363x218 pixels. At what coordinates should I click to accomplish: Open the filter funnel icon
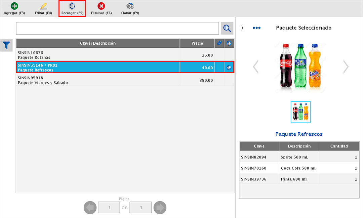(6, 45)
